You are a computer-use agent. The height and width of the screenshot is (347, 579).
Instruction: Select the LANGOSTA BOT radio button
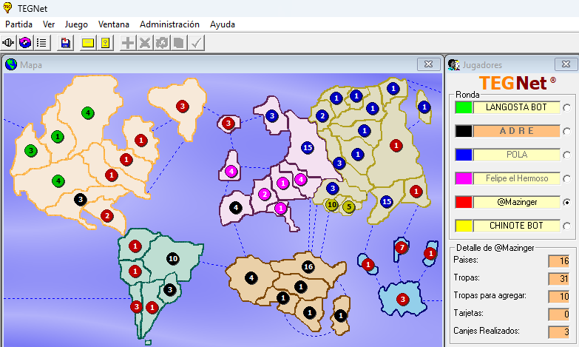pyautogui.click(x=567, y=108)
